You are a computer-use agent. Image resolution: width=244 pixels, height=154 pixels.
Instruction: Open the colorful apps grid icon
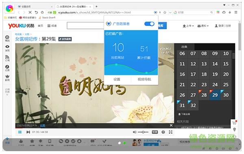(218, 12)
